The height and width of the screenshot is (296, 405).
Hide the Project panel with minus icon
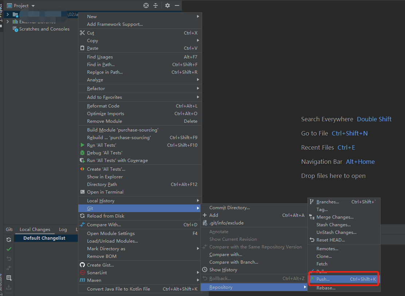pyautogui.click(x=177, y=5)
